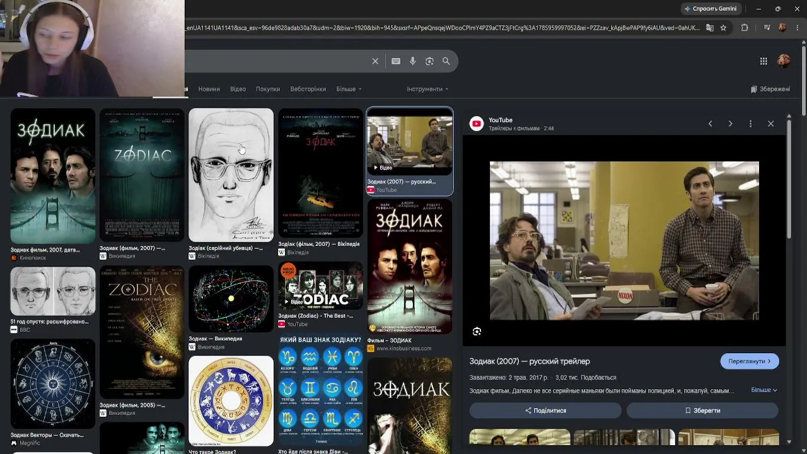This screenshot has height=454, width=807.
Task: Click the translate page icon in address bar
Action: [710, 28]
